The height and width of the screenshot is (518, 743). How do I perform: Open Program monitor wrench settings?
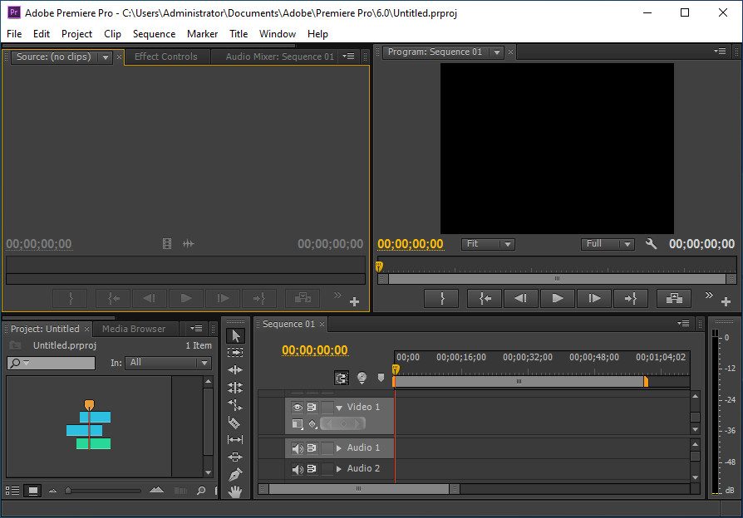pos(651,244)
